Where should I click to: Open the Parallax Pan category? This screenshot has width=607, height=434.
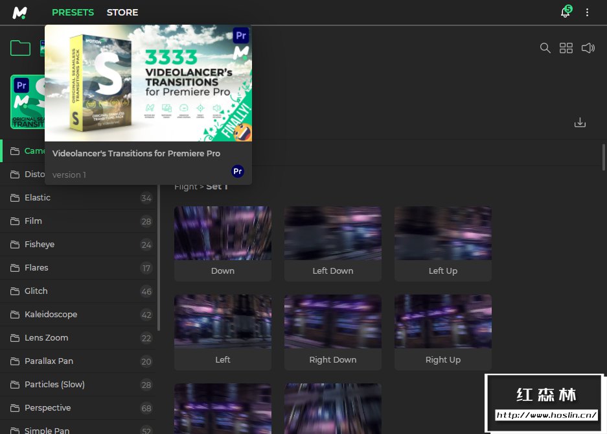[79, 361]
